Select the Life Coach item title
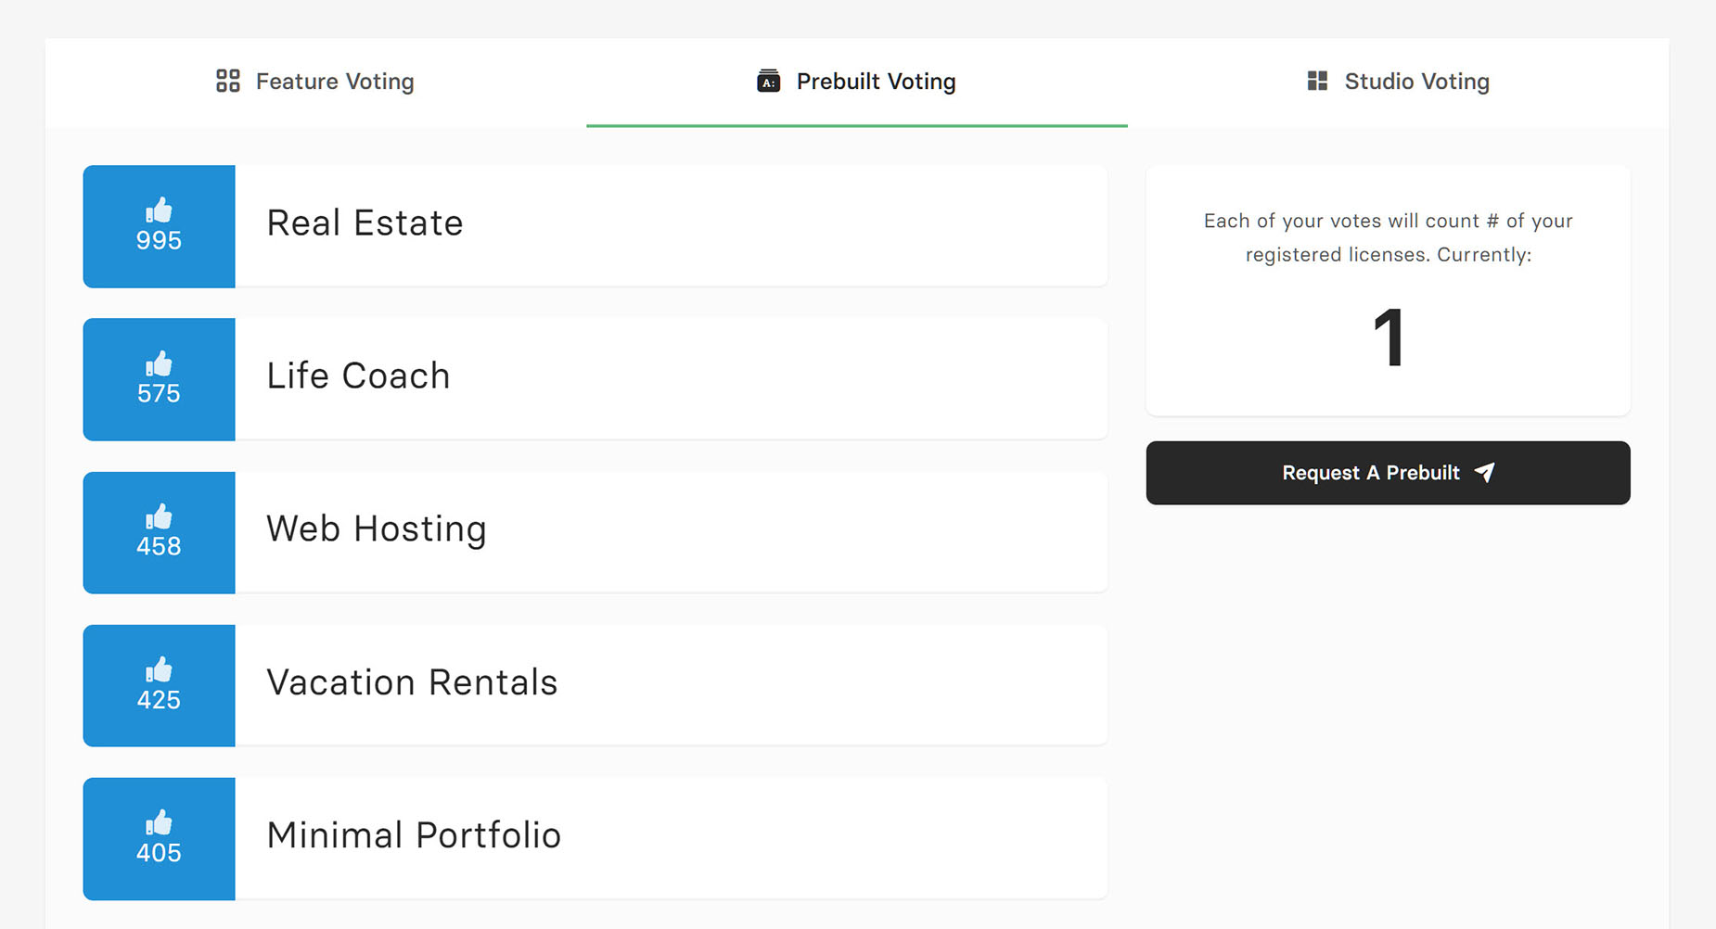 [358, 375]
